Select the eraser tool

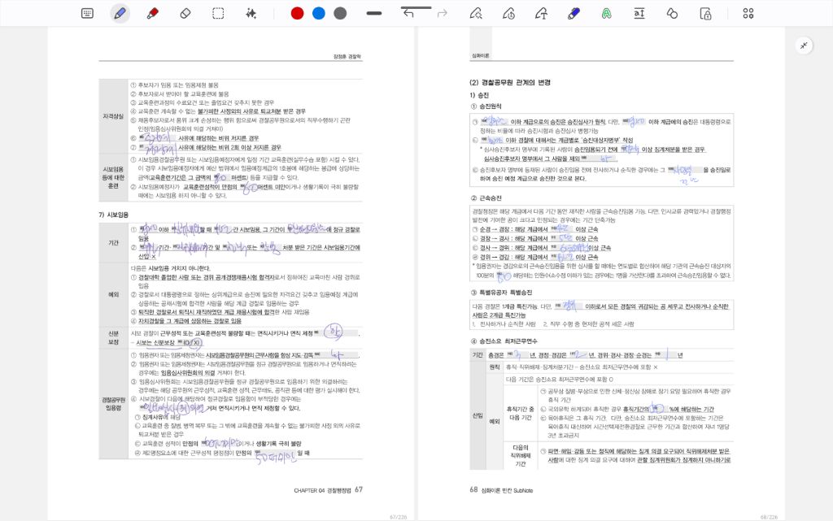185,13
